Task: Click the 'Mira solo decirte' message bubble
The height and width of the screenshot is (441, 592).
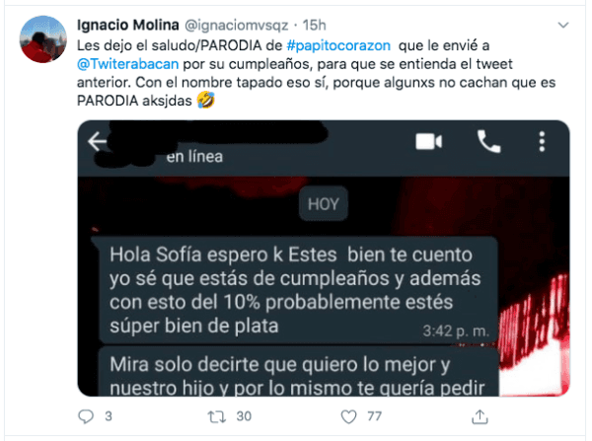Action: point(298,372)
